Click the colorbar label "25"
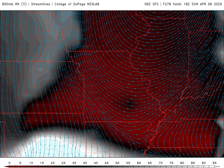 64,163
